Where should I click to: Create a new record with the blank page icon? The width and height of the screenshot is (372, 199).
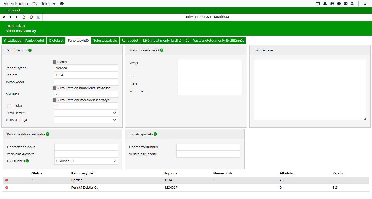(x=24, y=17)
